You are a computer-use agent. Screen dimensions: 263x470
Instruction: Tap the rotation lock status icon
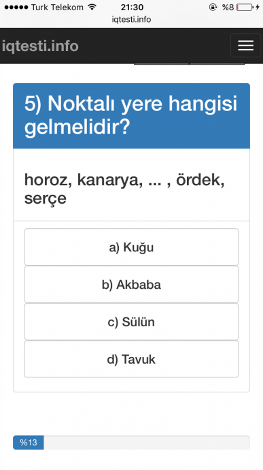[x=213, y=7]
